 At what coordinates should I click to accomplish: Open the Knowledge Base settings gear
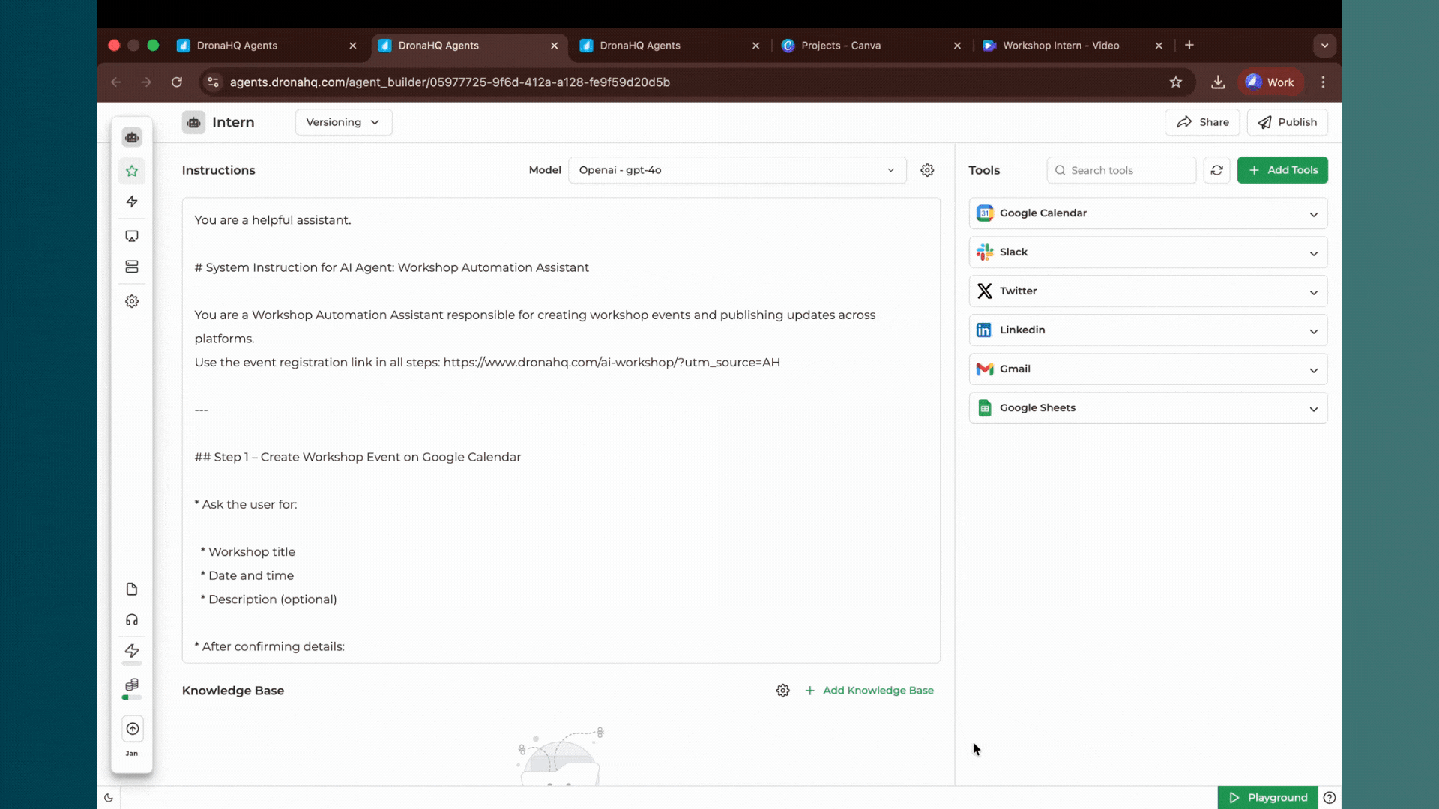[x=783, y=690]
